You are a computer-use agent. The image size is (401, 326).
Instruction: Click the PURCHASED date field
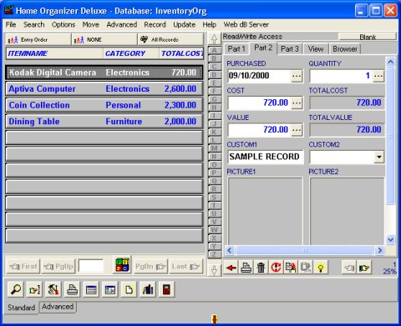pyautogui.click(x=259, y=76)
